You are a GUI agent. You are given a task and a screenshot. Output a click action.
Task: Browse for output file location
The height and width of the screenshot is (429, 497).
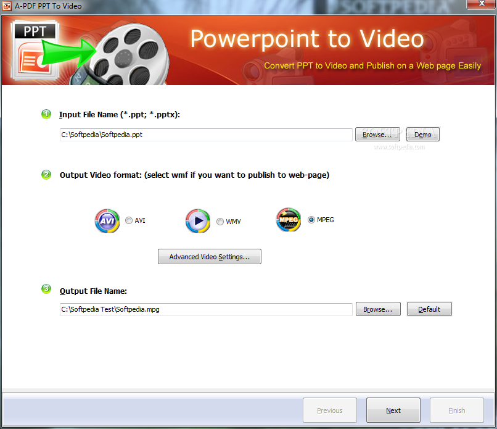click(x=378, y=309)
